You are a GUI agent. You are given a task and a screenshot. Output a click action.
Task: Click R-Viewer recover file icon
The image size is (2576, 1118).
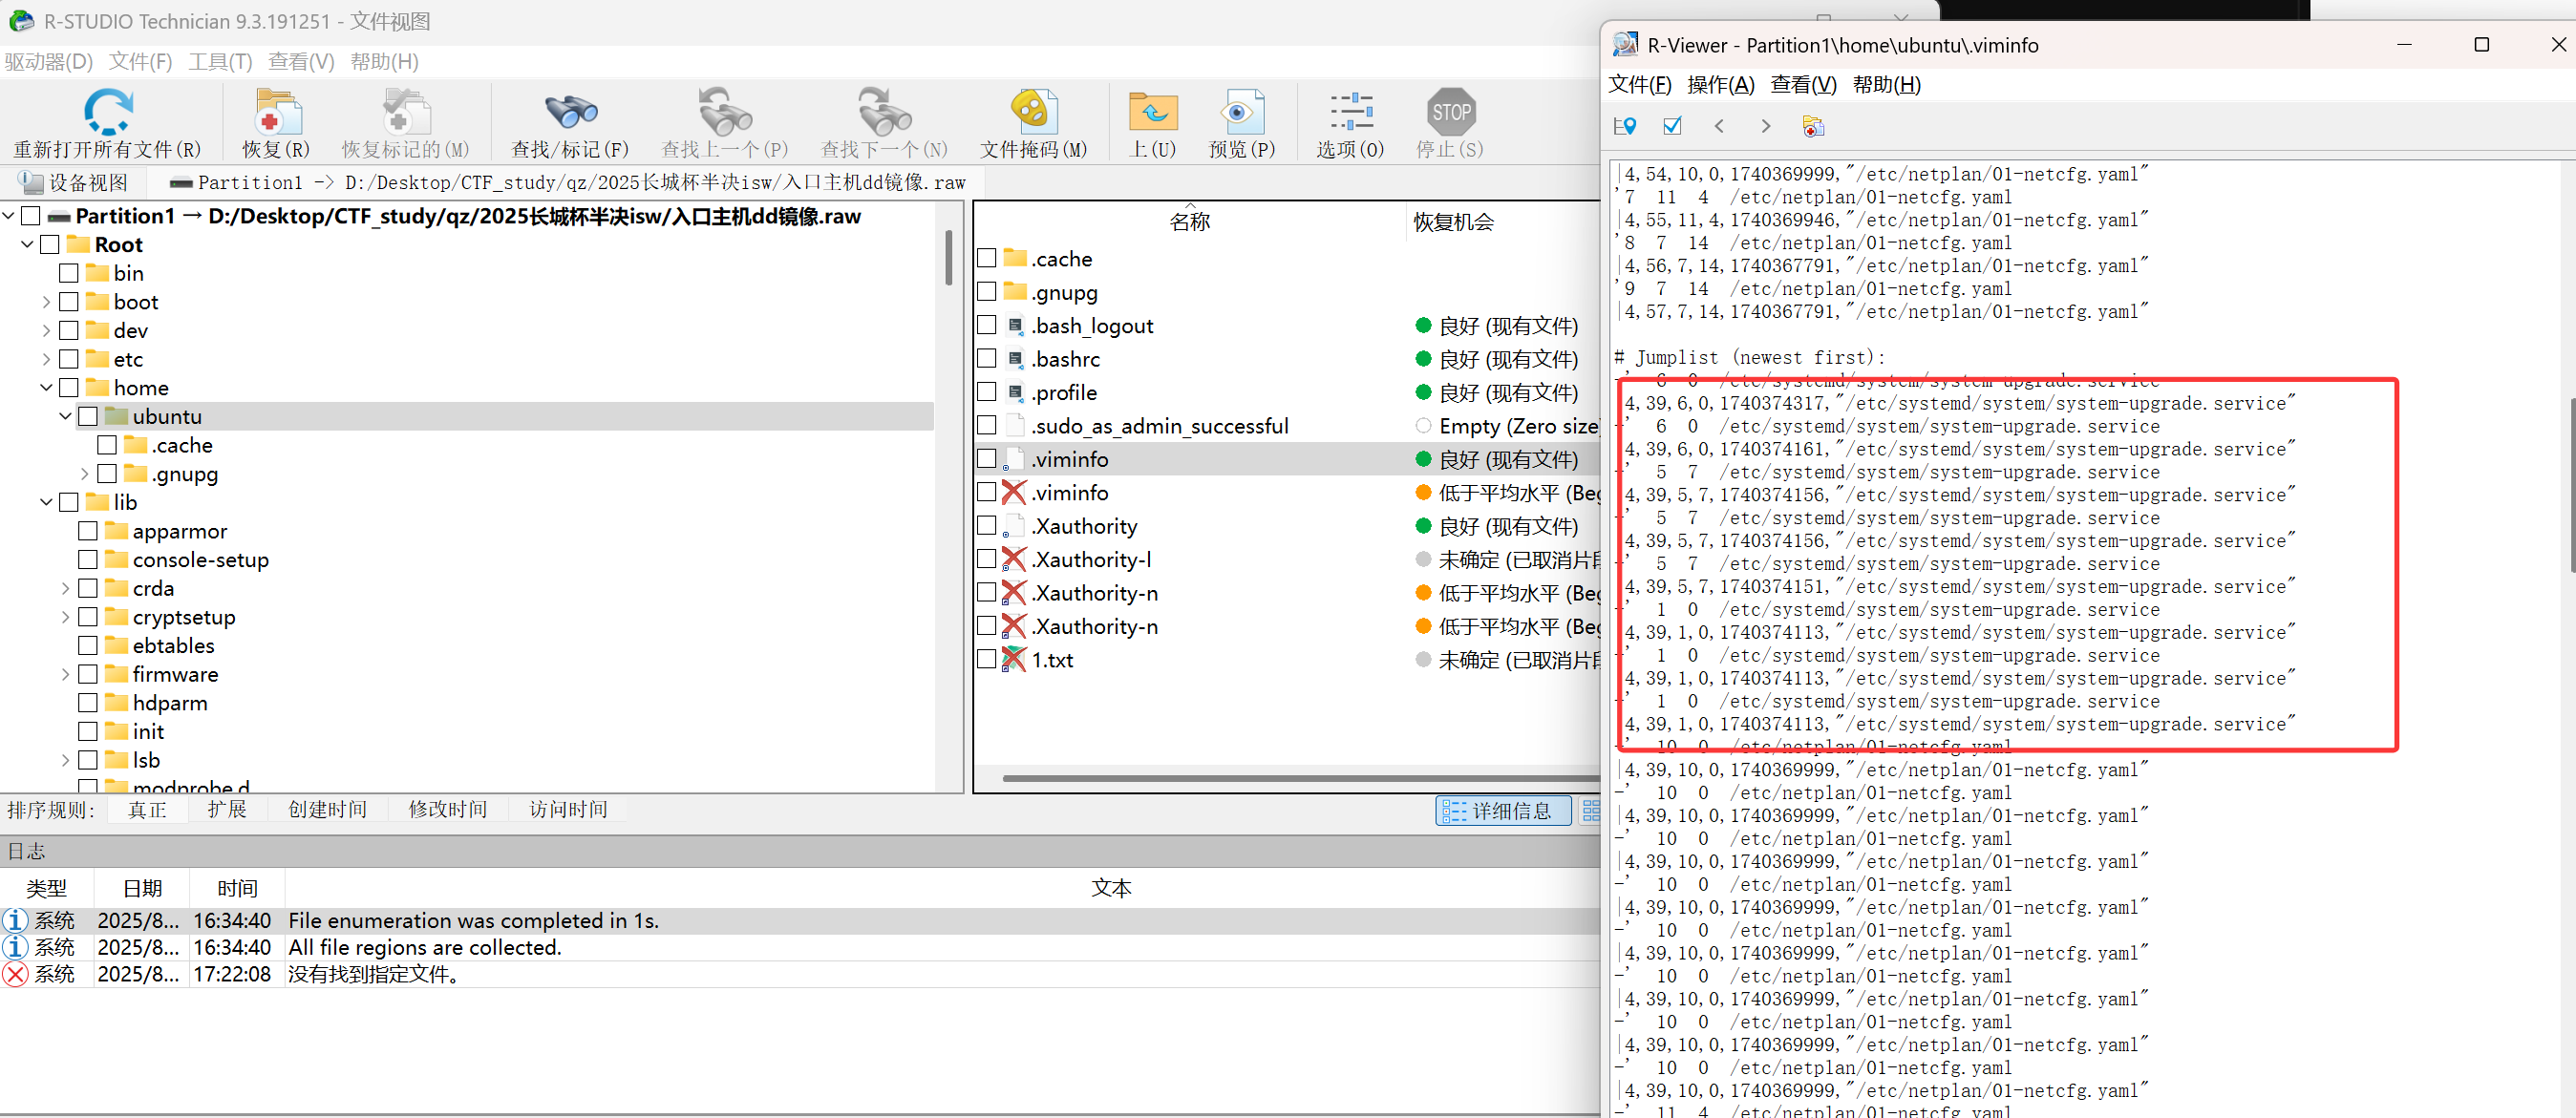1813,126
